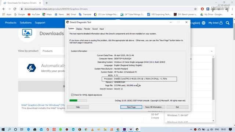Switch to the Input tab in DxDiag
The height and width of the screenshot is (132, 235).
(102, 29)
